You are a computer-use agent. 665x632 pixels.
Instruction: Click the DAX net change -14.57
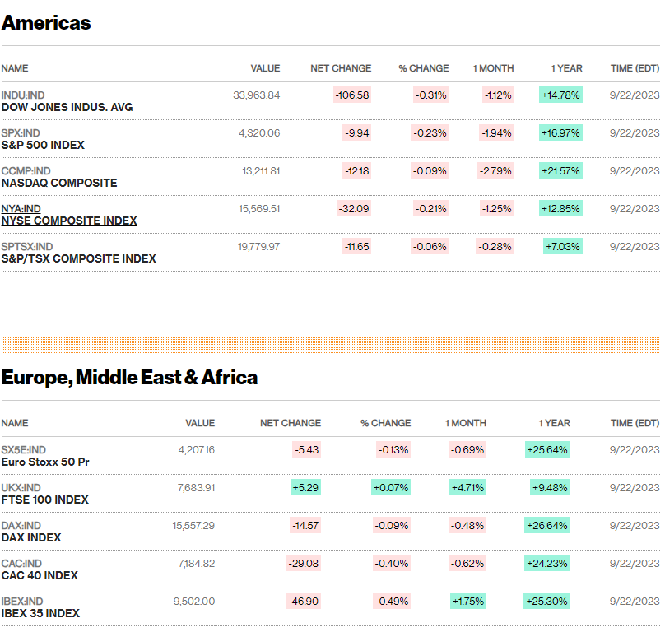pyautogui.click(x=305, y=525)
